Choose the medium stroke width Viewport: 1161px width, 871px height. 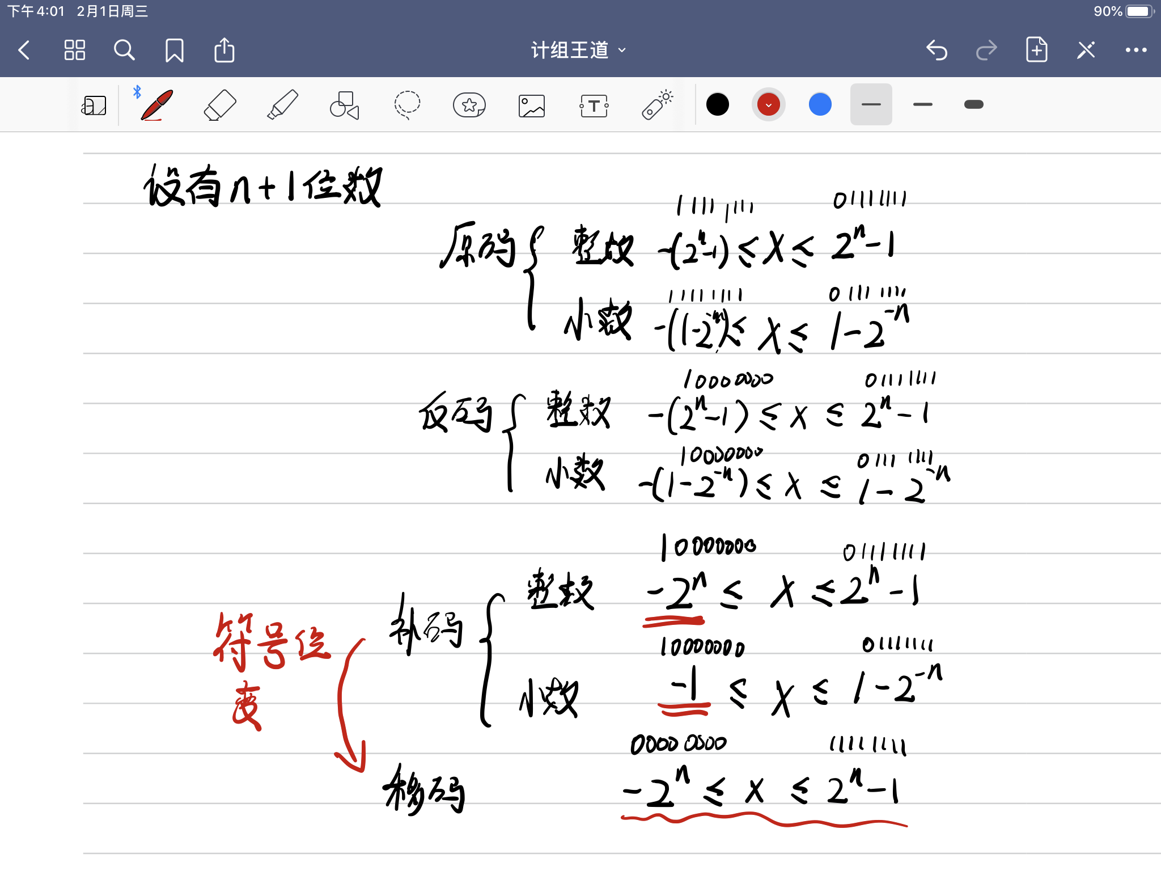[922, 104]
